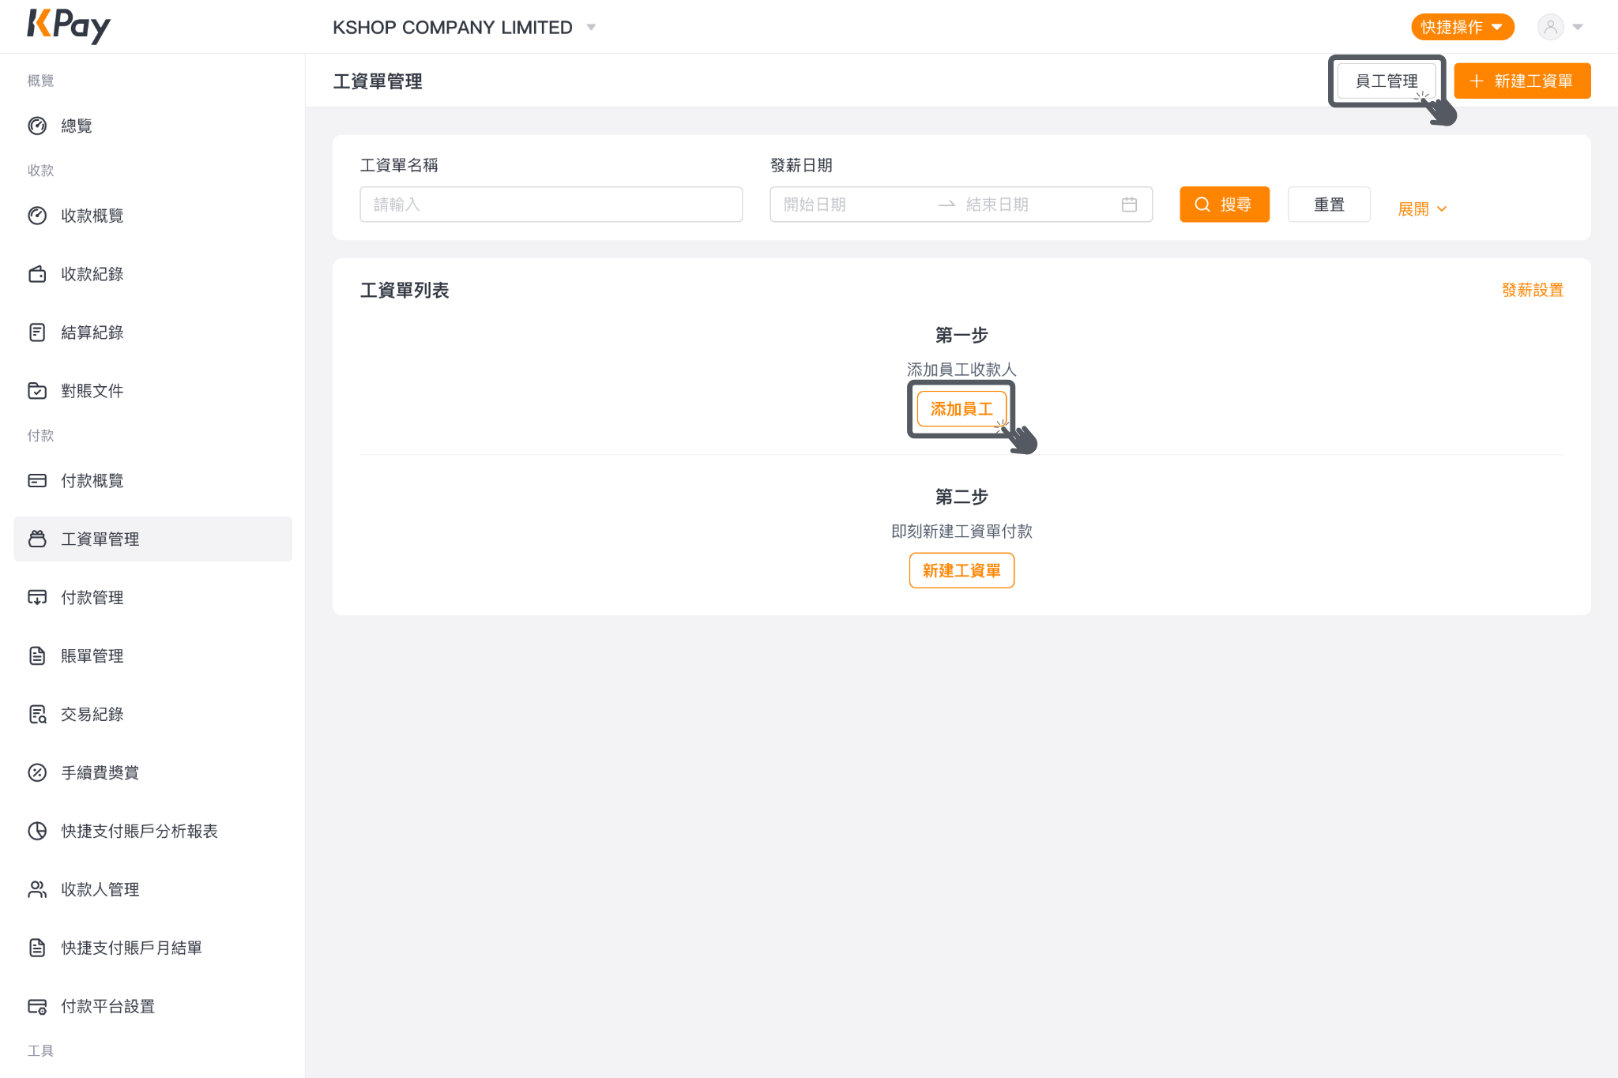Click the 員工管理 button
This screenshot has width=1618, height=1078.
click(1387, 81)
